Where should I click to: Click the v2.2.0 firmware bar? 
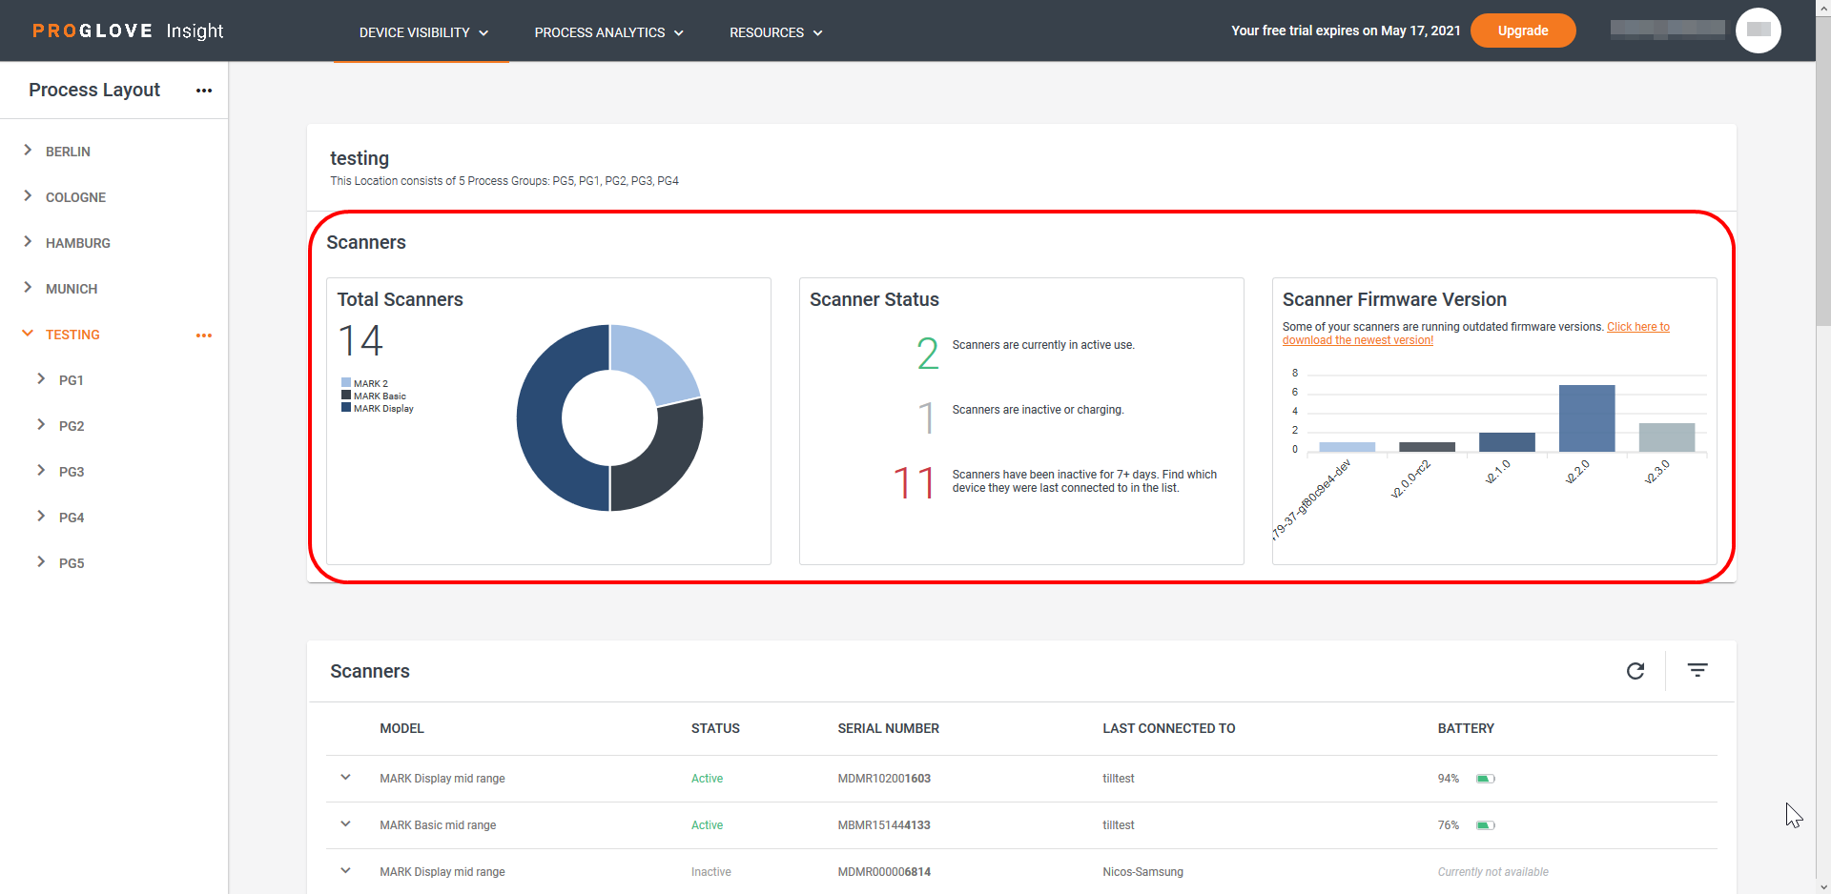[1587, 418]
